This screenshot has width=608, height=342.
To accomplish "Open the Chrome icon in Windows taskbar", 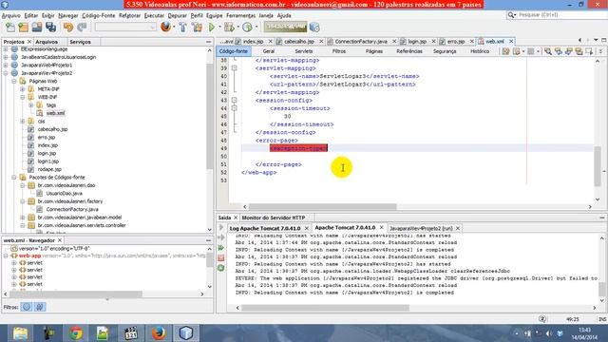I will coord(76,333).
